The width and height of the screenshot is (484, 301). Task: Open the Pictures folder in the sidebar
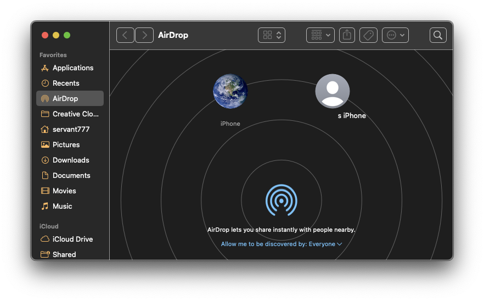point(70,144)
